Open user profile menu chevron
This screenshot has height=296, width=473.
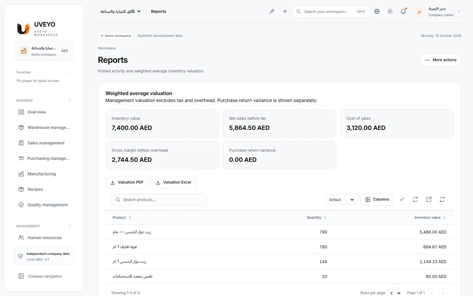click(459, 12)
